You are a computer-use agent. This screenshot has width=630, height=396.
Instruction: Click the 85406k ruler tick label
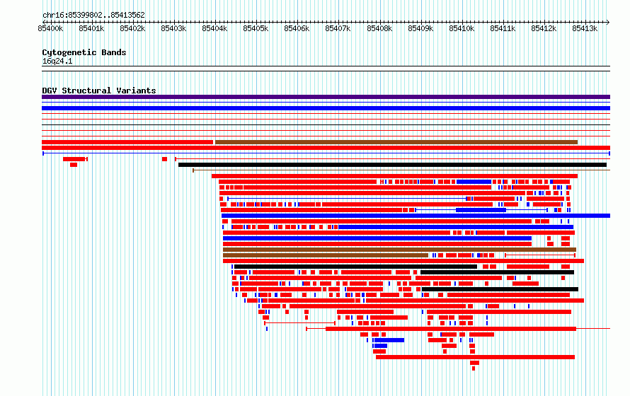pyautogui.click(x=297, y=28)
